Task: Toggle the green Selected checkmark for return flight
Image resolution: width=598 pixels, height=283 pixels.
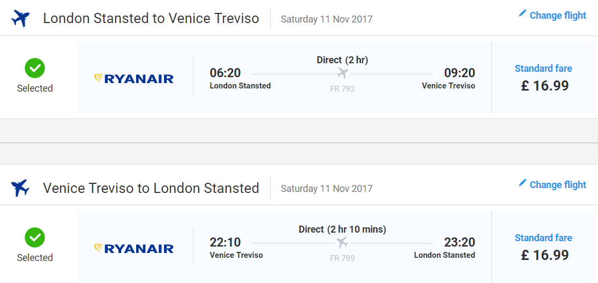Action: tap(35, 237)
